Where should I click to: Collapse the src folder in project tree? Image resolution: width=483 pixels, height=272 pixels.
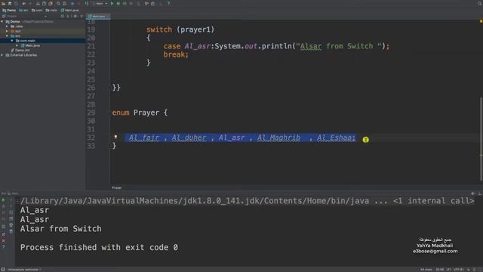7,36
